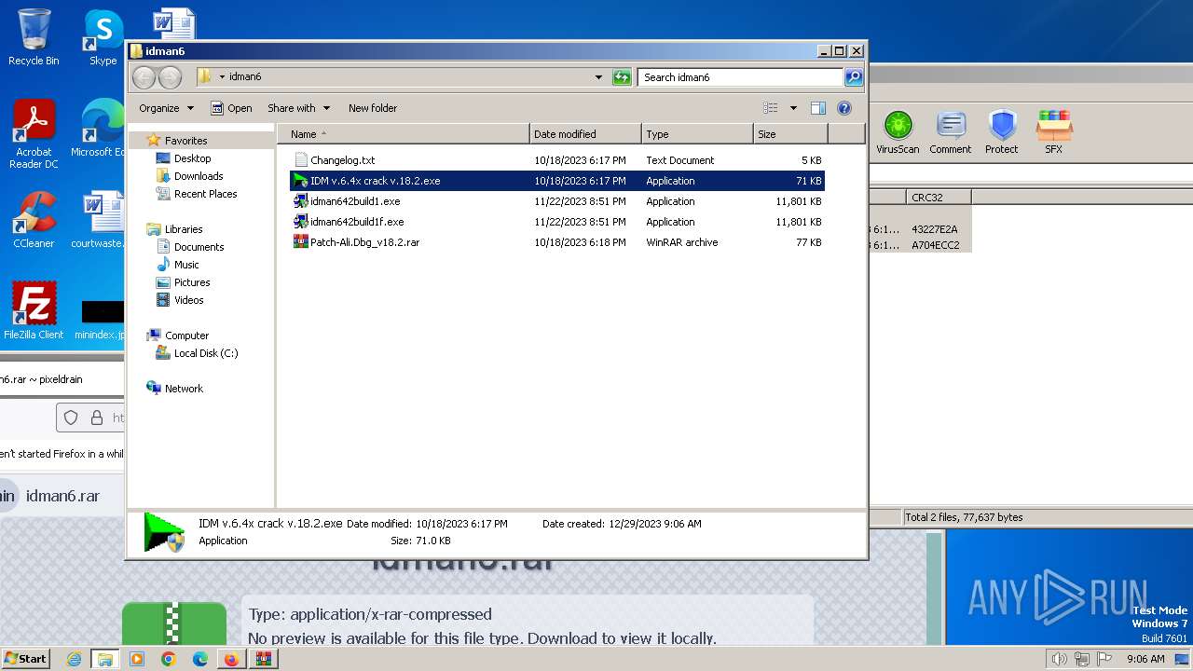Open the Videos library

(x=188, y=300)
